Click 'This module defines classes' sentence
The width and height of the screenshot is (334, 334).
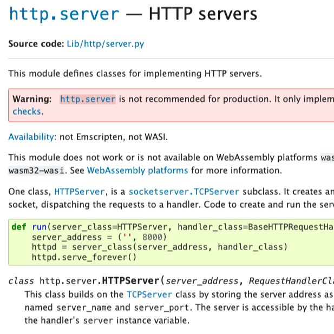click(x=135, y=74)
